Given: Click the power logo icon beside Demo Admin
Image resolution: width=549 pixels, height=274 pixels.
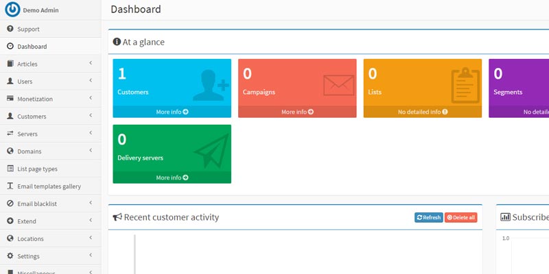Looking at the screenshot, I should (12, 10).
